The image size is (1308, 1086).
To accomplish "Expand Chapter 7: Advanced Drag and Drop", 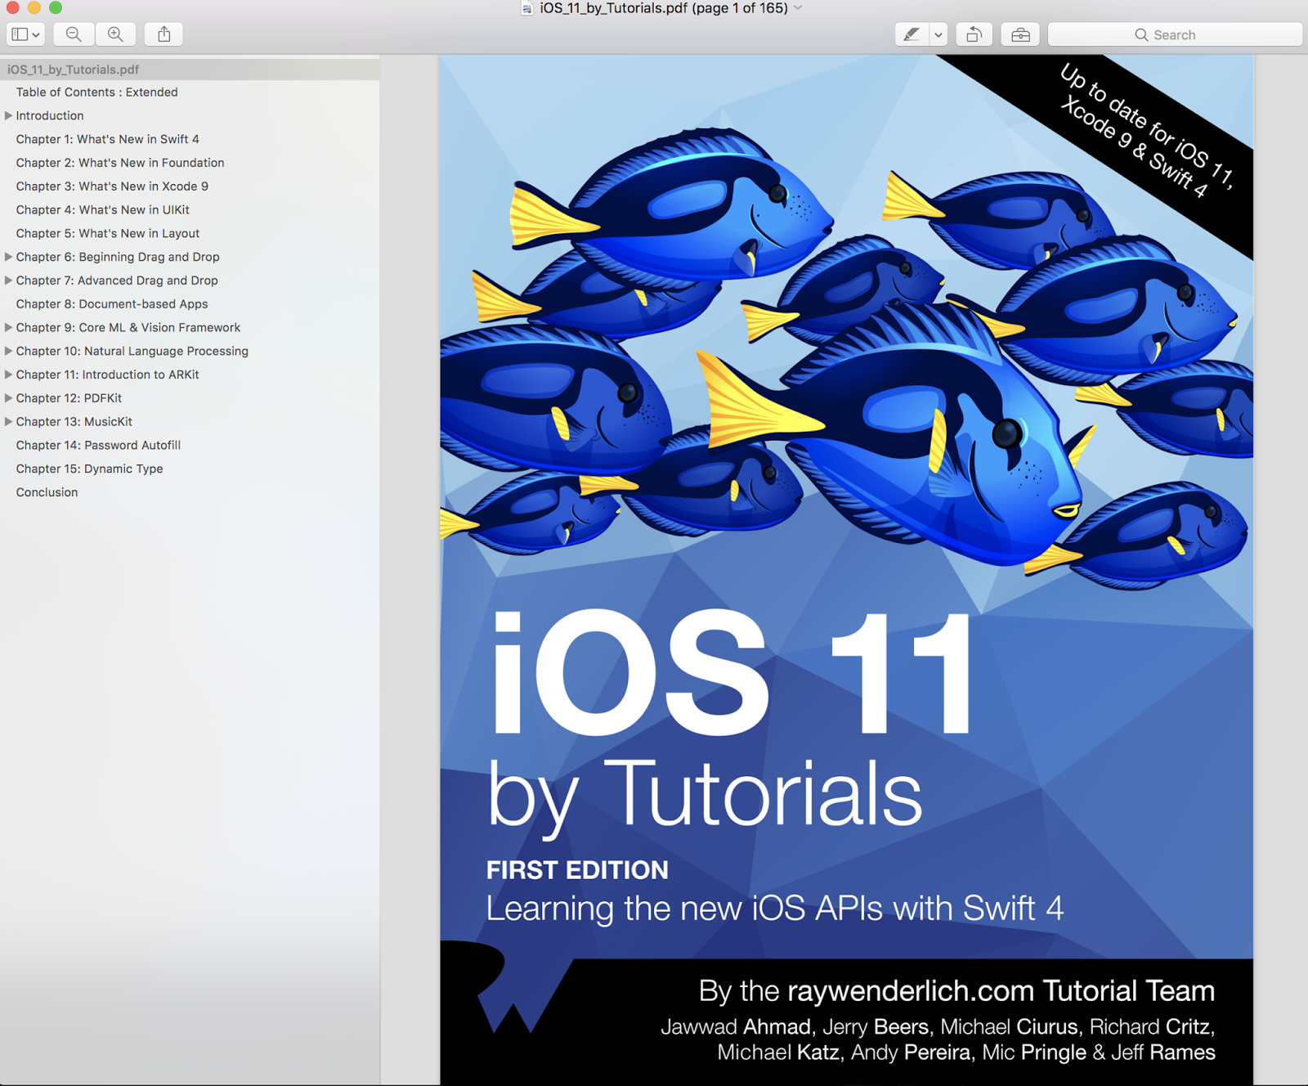I will pyautogui.click(x=8, y=280).
